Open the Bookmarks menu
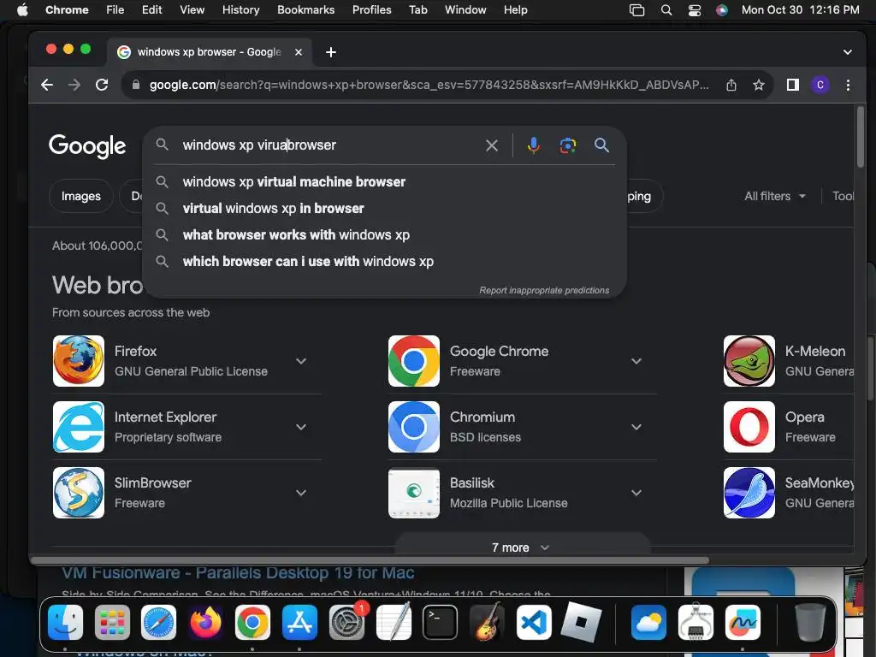876x657 pixels. [305, 9]
